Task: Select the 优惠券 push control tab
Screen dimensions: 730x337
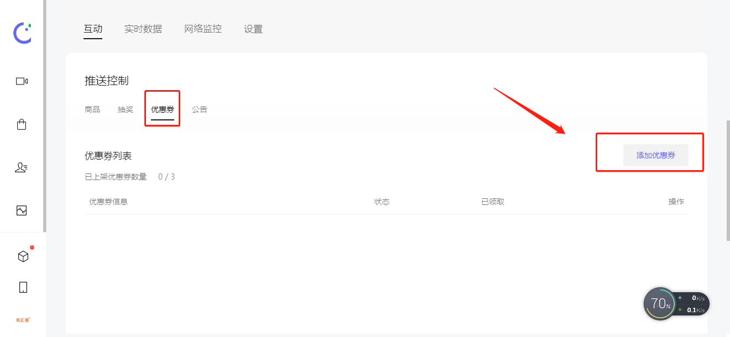Action: (x=163, y=109)
